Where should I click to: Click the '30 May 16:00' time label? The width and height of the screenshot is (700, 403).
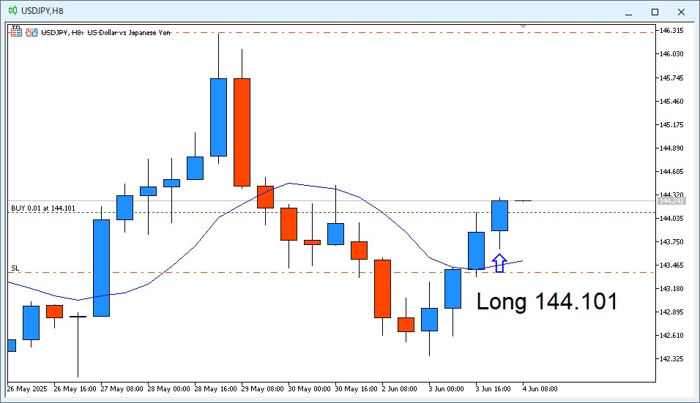[357, 388]
